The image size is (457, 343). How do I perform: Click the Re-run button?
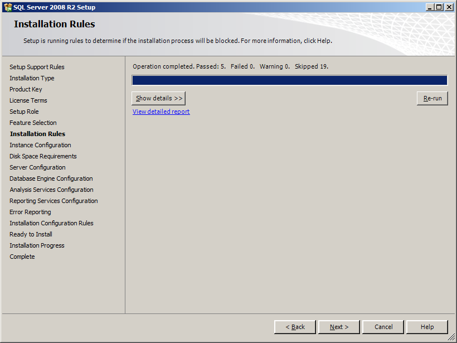[432, 98]
